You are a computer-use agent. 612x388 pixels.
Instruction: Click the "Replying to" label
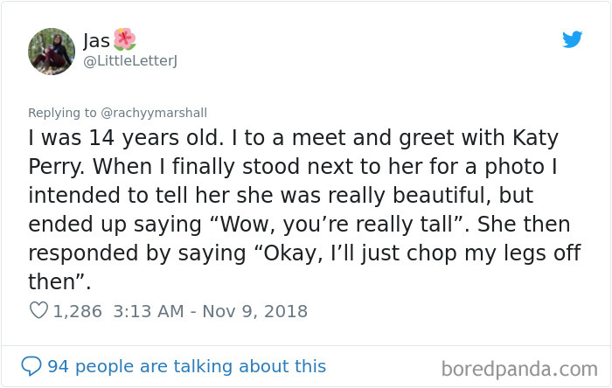(64, 113)
